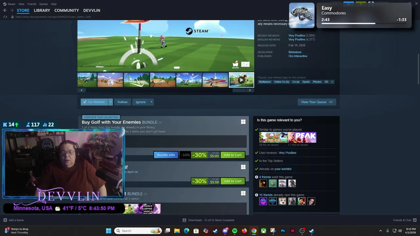Add $5.59 game to cart

pos(233,181)
